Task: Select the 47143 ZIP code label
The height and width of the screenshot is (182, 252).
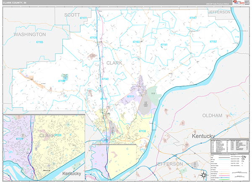Action: [x=105, y=79]
